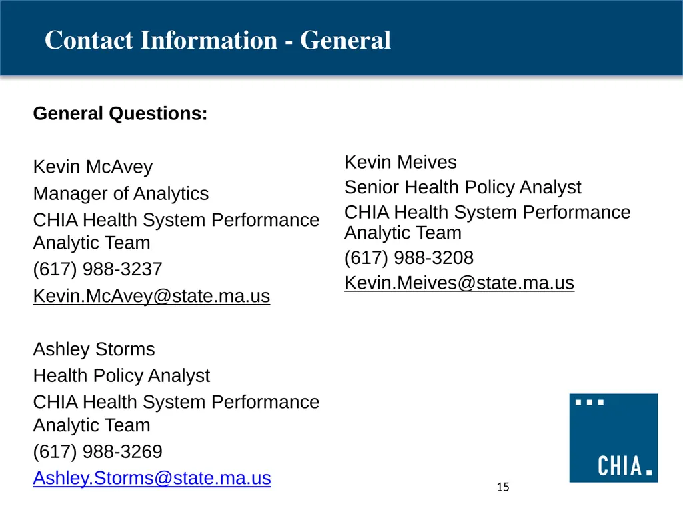Select the name Kevin McAvey
Viewport: 683px width, 512px height.
[x=93, y=167]
